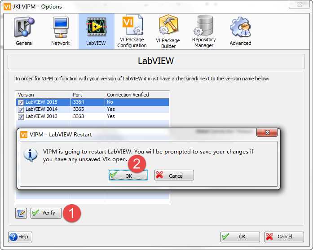Open the General options tab
The width and height of the screenshot is (313, 250).
(24, 31)
